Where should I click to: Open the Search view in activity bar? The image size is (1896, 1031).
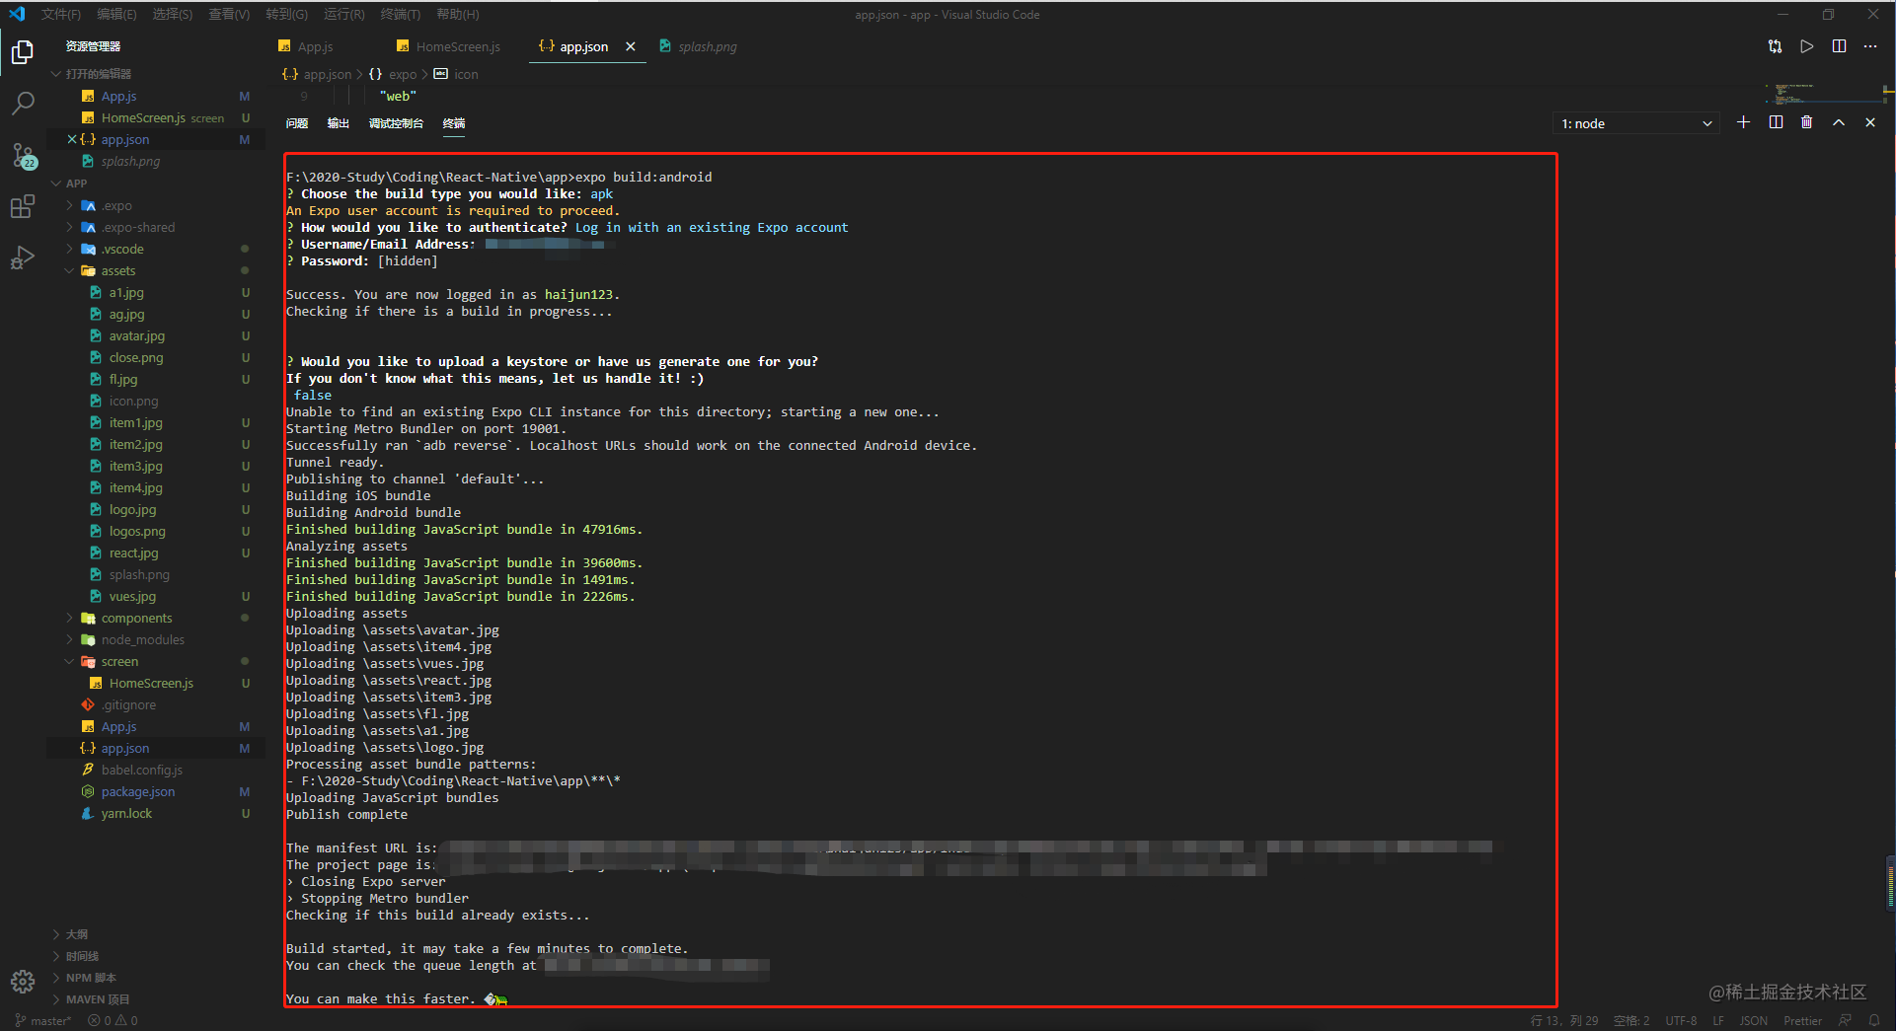pyautogui.click(x=23, y=103)
